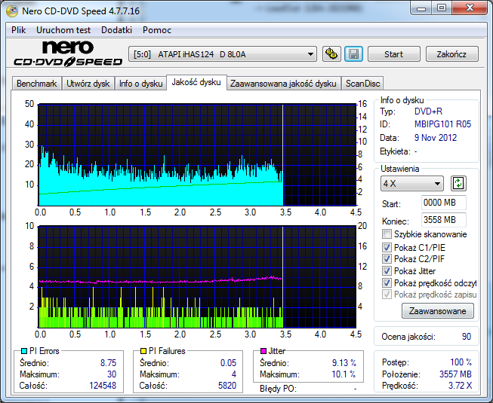Click the Zaawansowane button

tap(438, 311)
